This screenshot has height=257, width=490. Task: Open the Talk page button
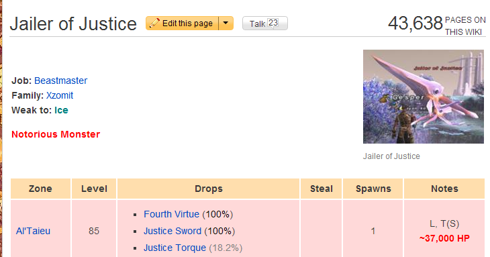(265, 23)
